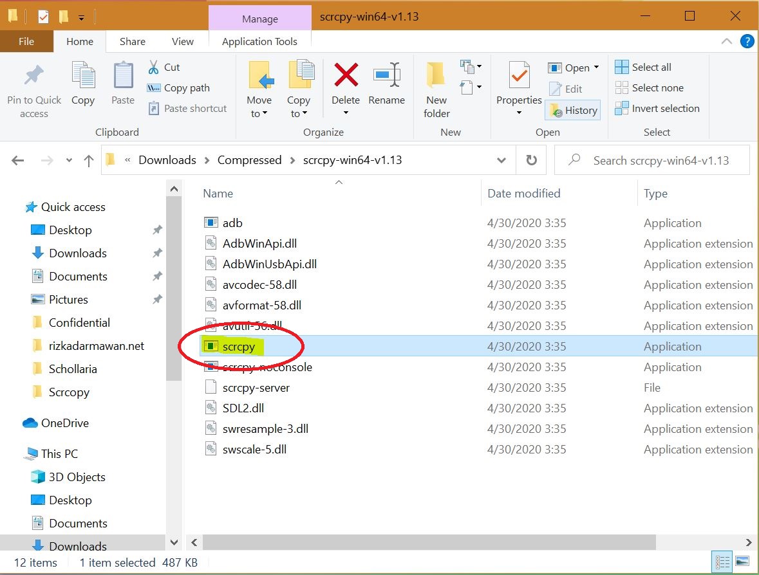
Task: Sort by Date modified column header
Action: (524, 194)
